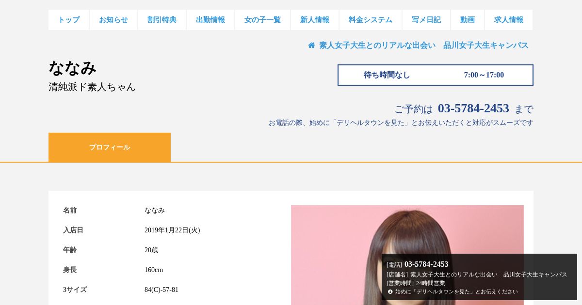This screenshot has height=305, width=582.
Task: Click the phone number in dark overlay
Action: pyautogui.click(x=426, y=264)
